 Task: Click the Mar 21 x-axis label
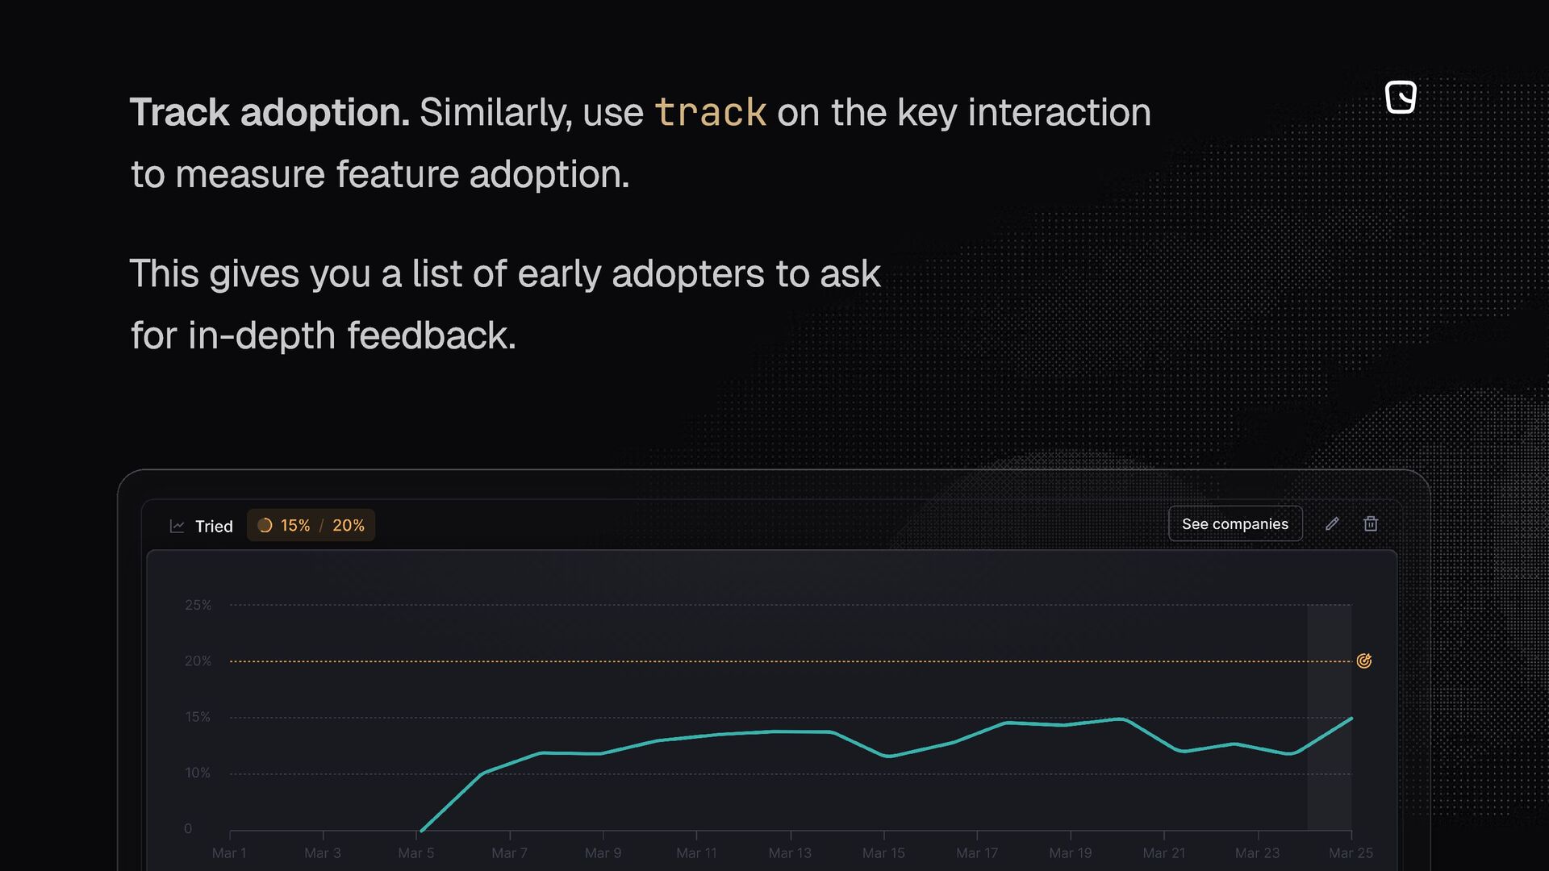1163,852
